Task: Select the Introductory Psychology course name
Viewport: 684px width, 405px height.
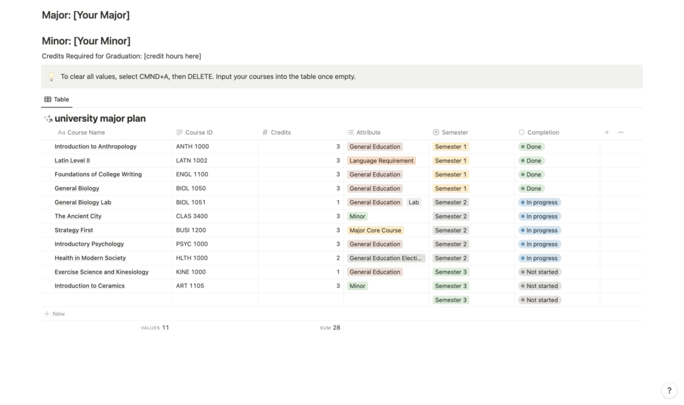Action: [89, 244]
